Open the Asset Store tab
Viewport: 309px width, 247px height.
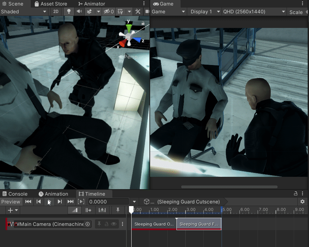click(51, 4)
